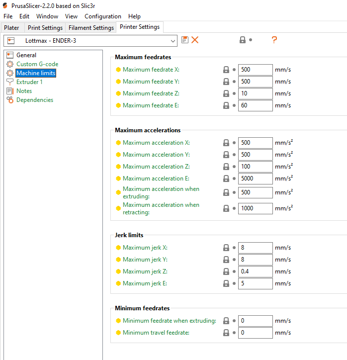This screenshot has width=347, height=360.
Task: Open the Lottmax - ENDER-3 preset dropdown
Action: 90,41
